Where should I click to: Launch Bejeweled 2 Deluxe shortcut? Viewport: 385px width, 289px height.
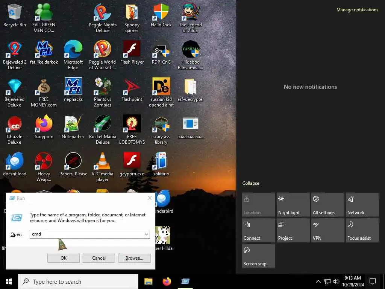(x=15, y=55)
